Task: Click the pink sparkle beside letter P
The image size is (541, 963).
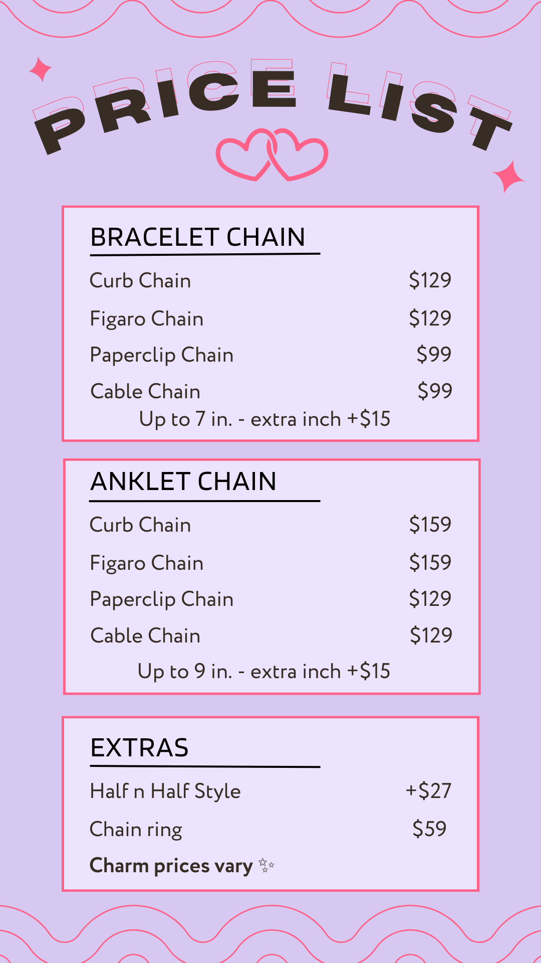Action: point(41,69)
